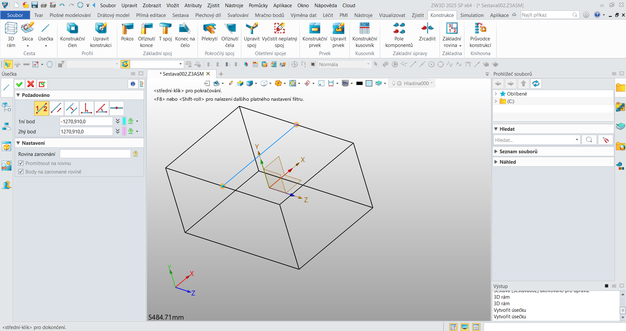
Task: Open Upravit konstrukci tool
Action: click(101, 35)
